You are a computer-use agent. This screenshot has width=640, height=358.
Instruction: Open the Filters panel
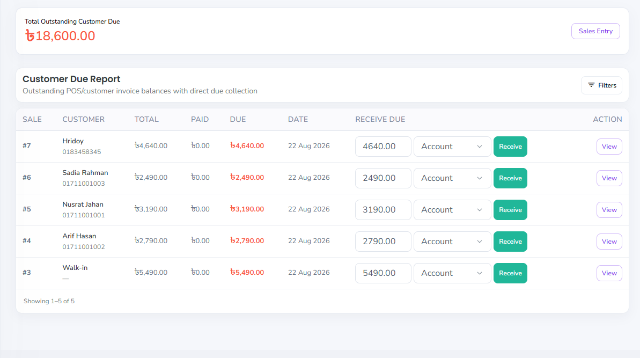(601, 85)
